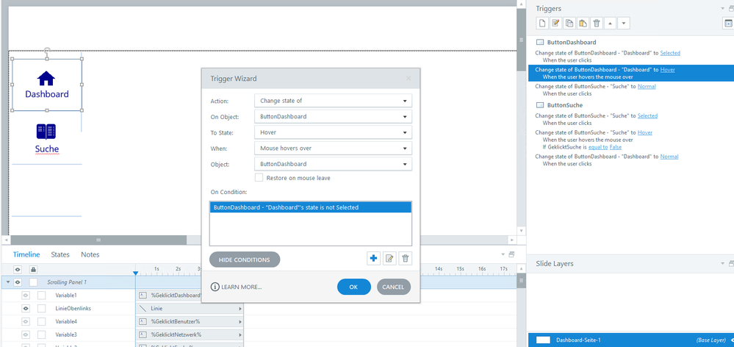Create a new trigger in Triggers panel

[x=541, y=24]
